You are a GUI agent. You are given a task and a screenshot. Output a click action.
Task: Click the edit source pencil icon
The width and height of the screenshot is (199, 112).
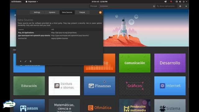point(25,61)
